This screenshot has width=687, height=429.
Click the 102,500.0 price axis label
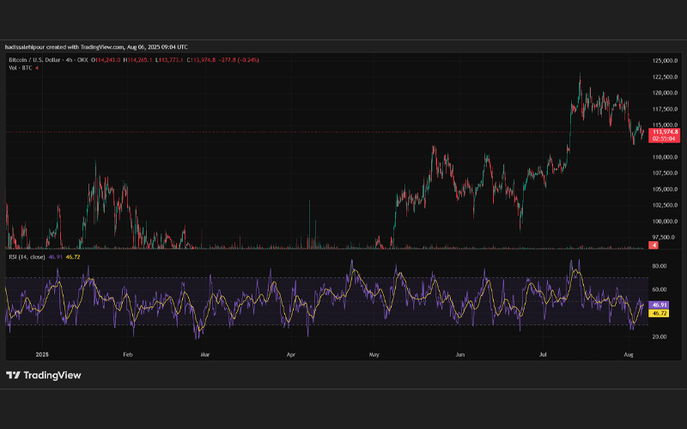tap(665, 205)
